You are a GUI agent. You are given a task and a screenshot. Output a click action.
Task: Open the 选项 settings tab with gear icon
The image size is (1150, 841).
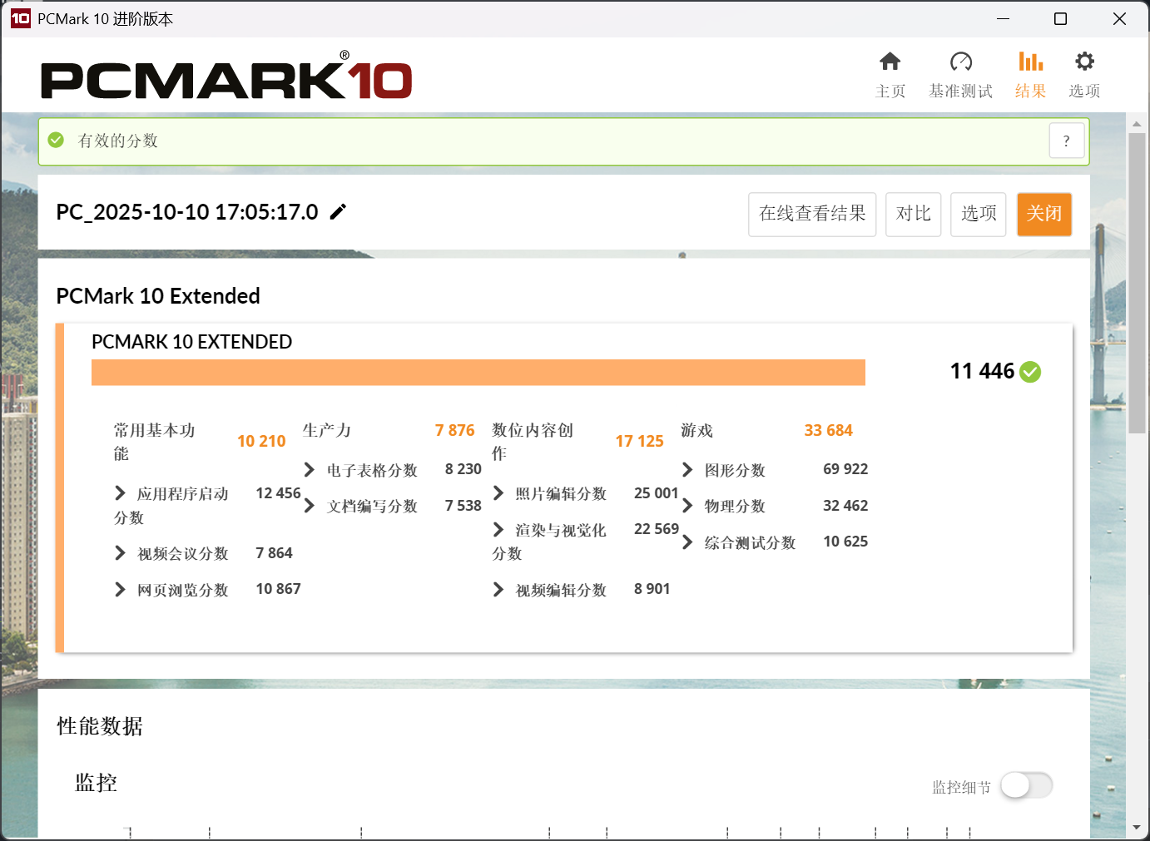point(1084,75)
